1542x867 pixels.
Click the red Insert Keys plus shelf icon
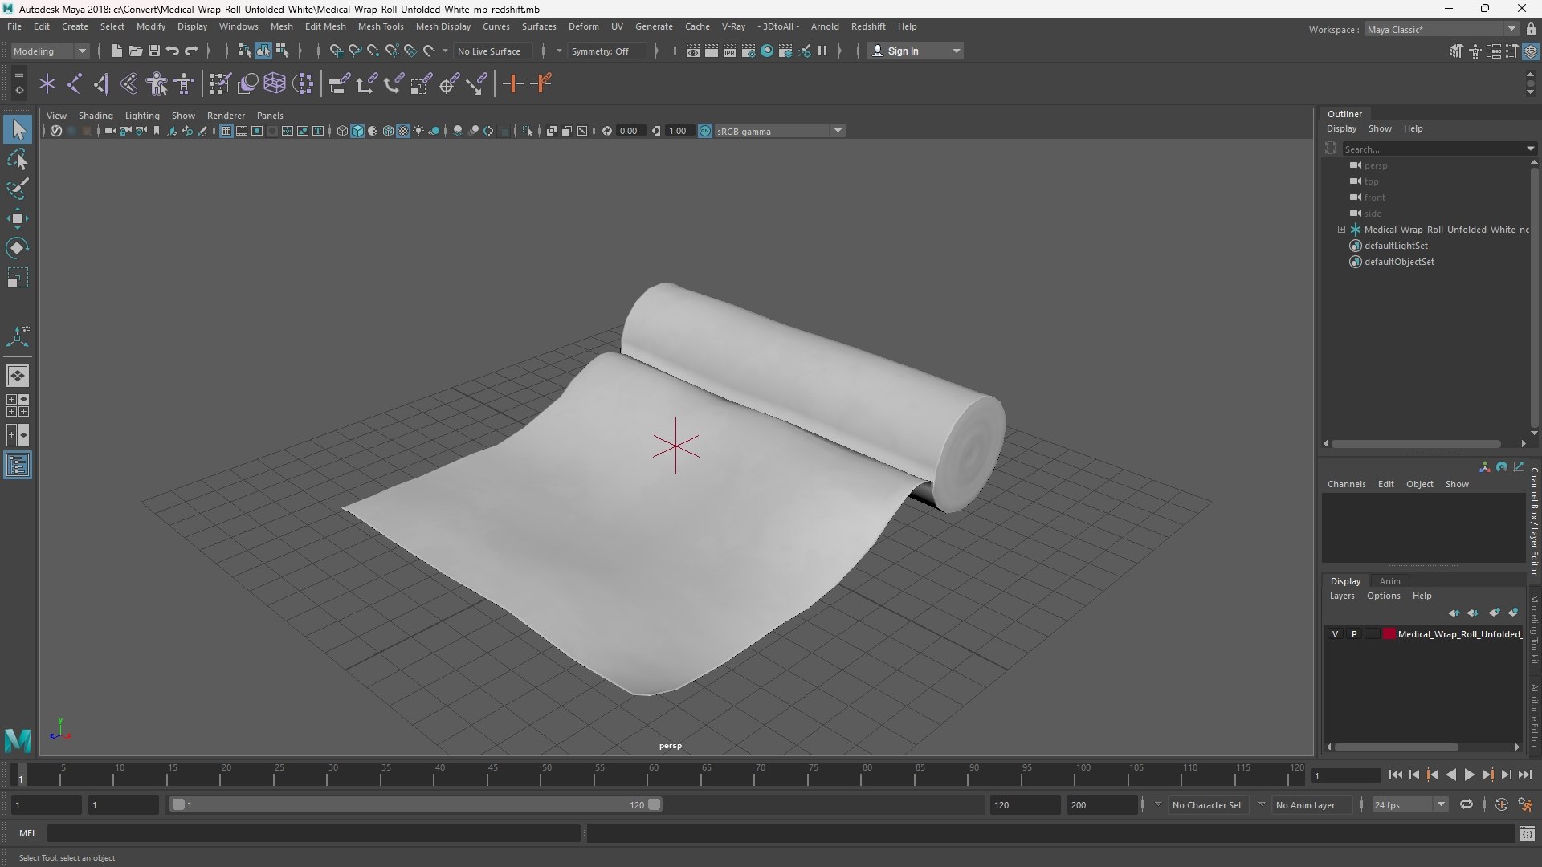[512, 83]
